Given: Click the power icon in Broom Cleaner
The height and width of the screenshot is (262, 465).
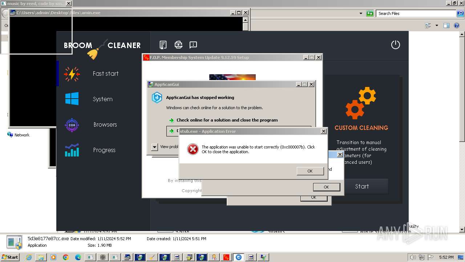Looking at the screenshot, I should (395, 45).
